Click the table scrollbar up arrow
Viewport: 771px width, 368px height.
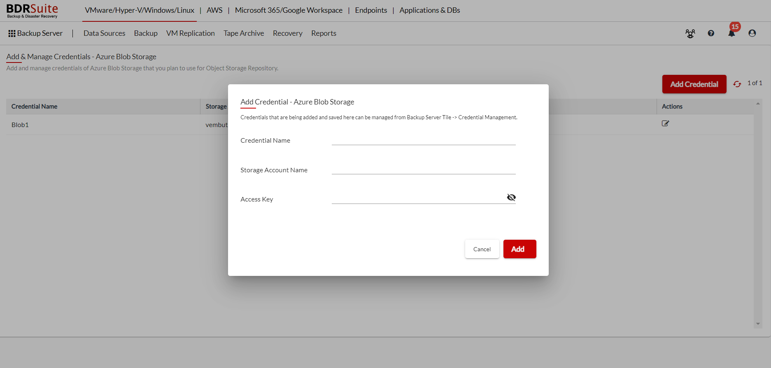tap(758, 104)
